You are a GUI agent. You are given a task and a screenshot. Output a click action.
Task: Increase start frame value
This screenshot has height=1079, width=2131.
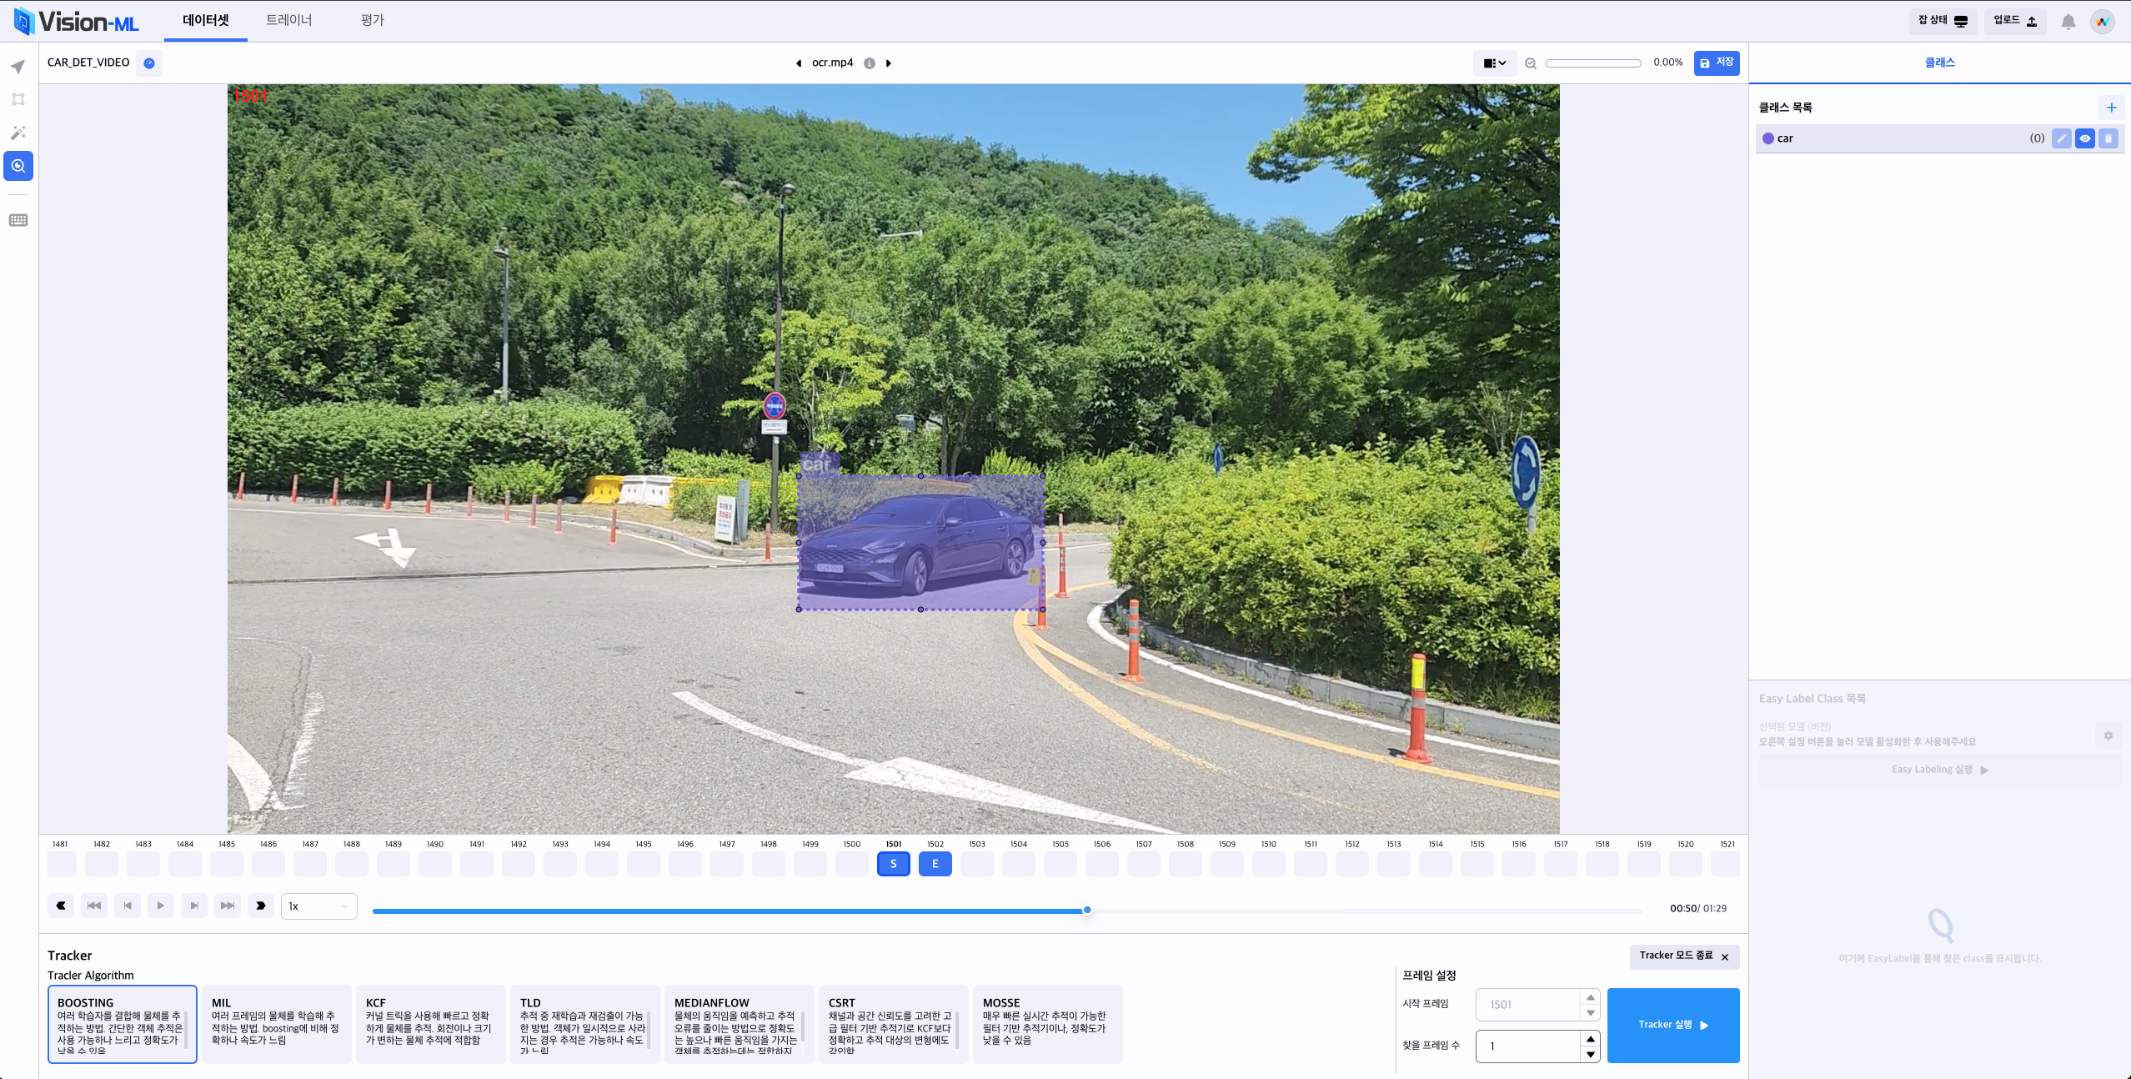coord(1591,997)
